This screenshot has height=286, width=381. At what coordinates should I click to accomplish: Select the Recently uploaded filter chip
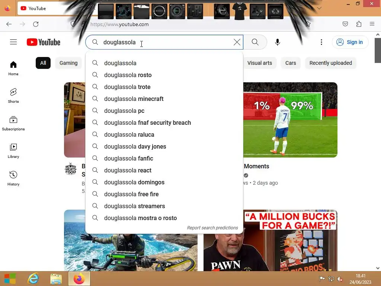click(x=331, y=63)
